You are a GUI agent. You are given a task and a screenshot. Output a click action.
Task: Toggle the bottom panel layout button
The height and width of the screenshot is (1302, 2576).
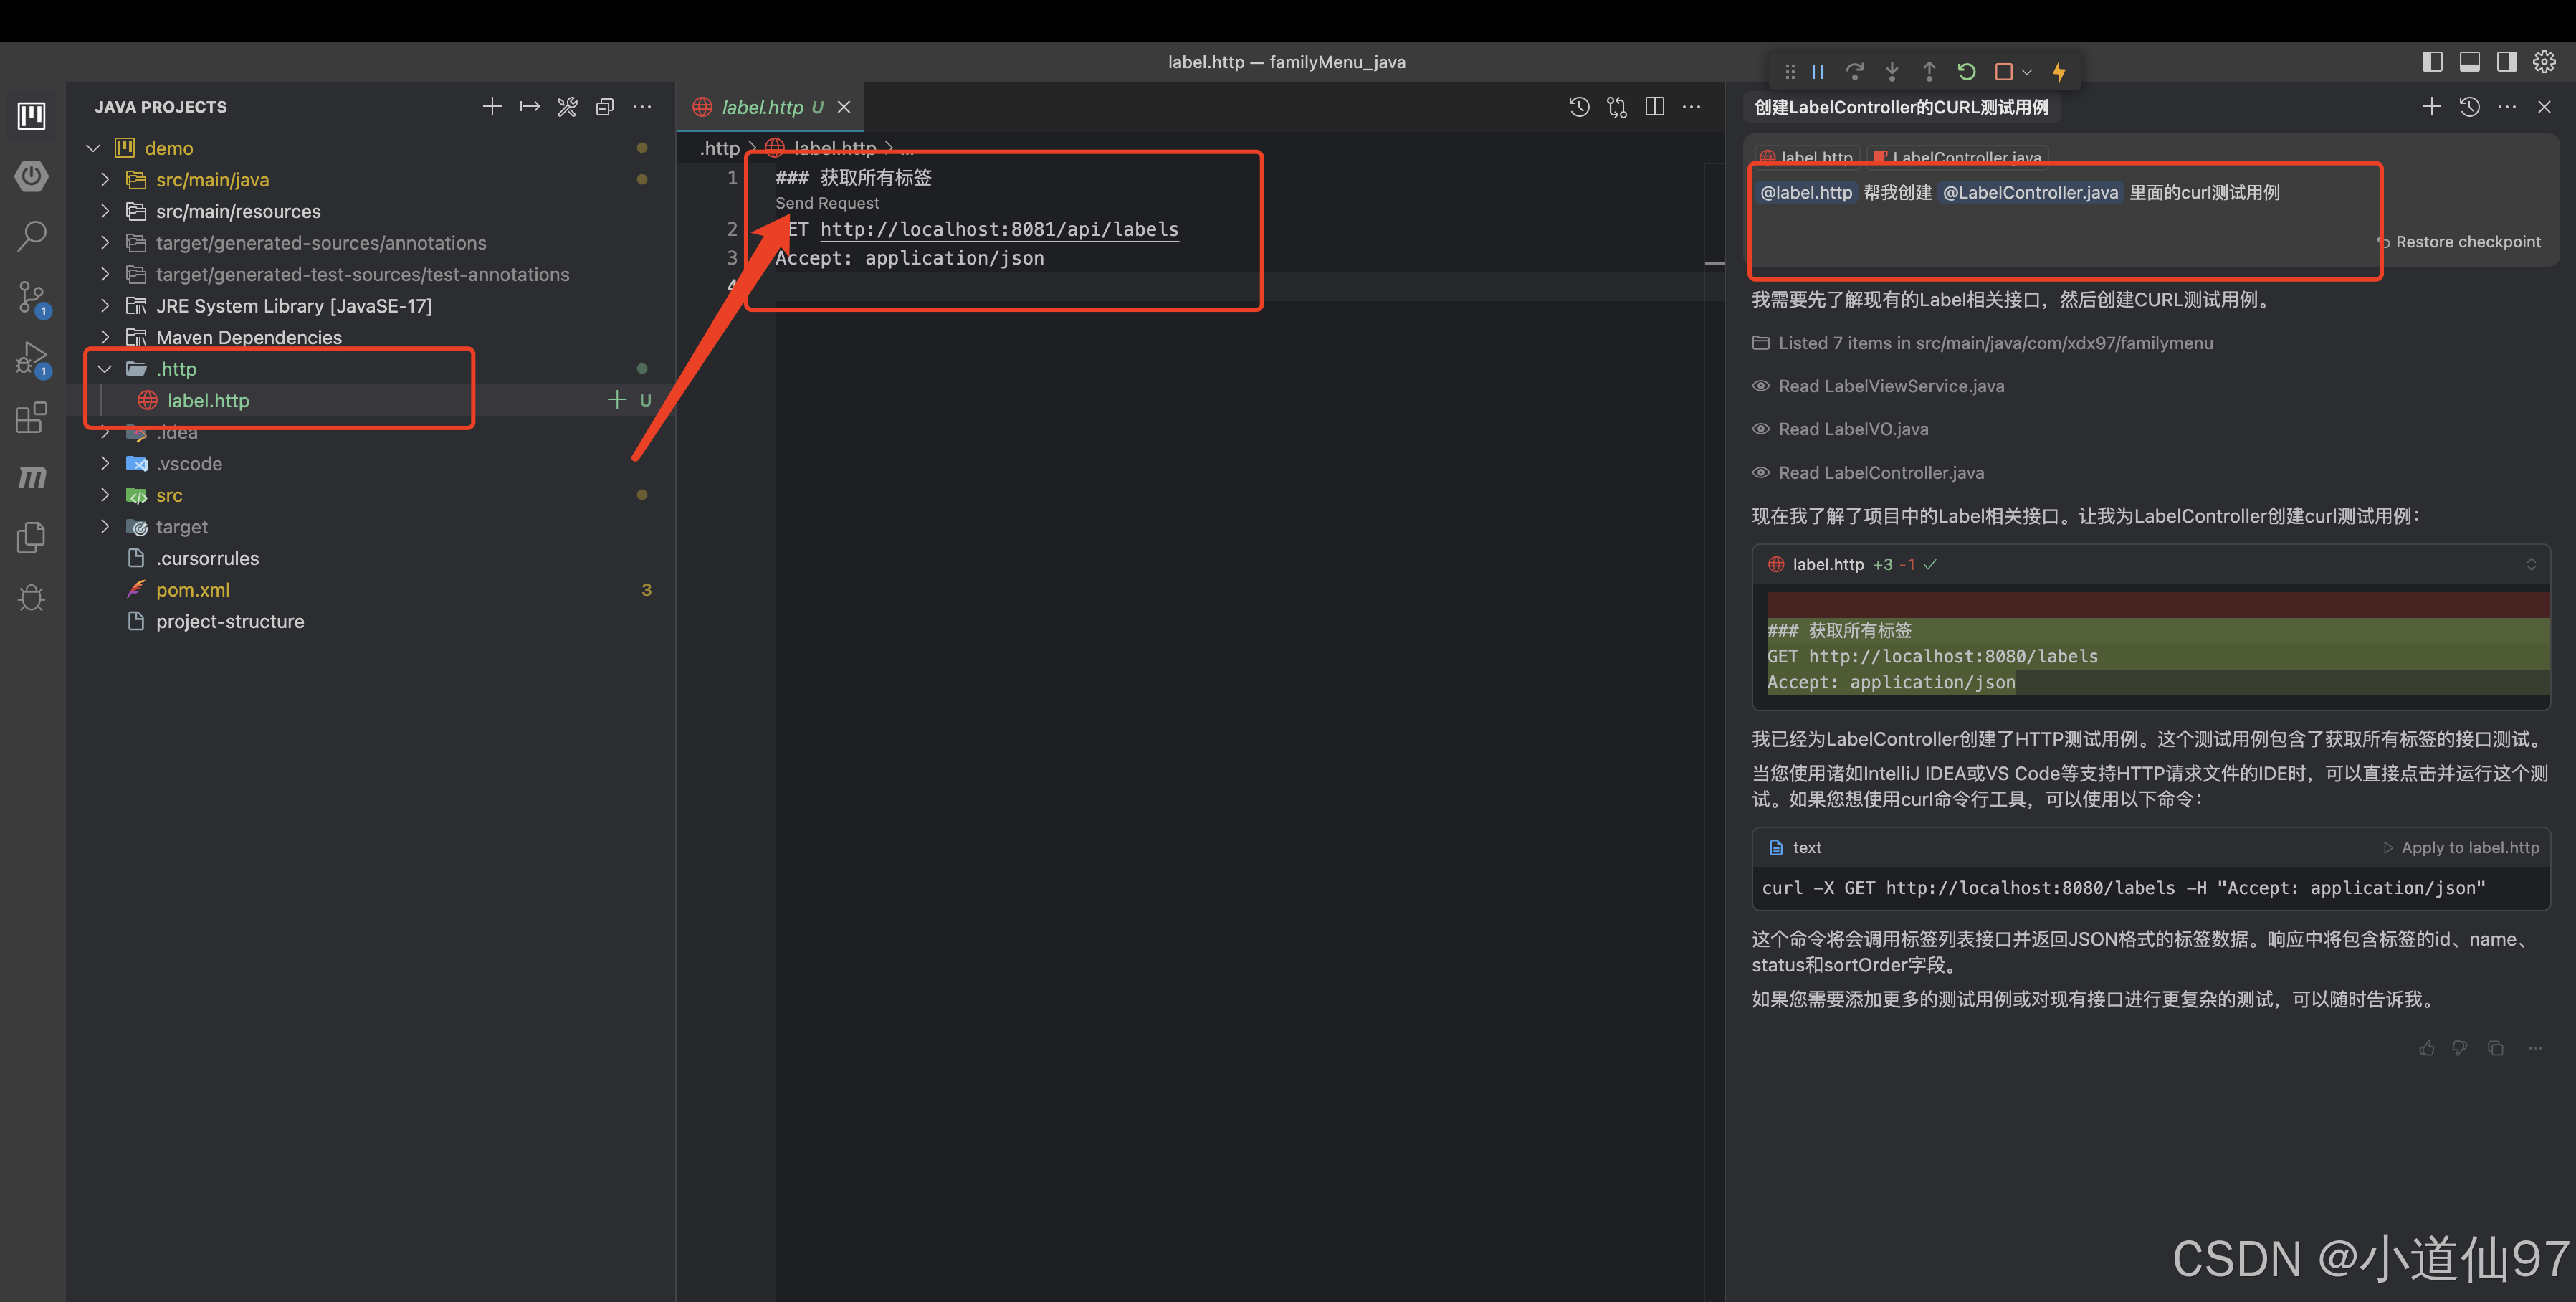coord(2469,62)
